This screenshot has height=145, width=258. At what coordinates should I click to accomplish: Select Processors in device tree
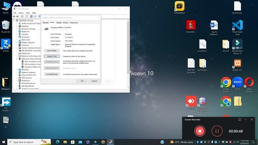click(x=26, y=81)
